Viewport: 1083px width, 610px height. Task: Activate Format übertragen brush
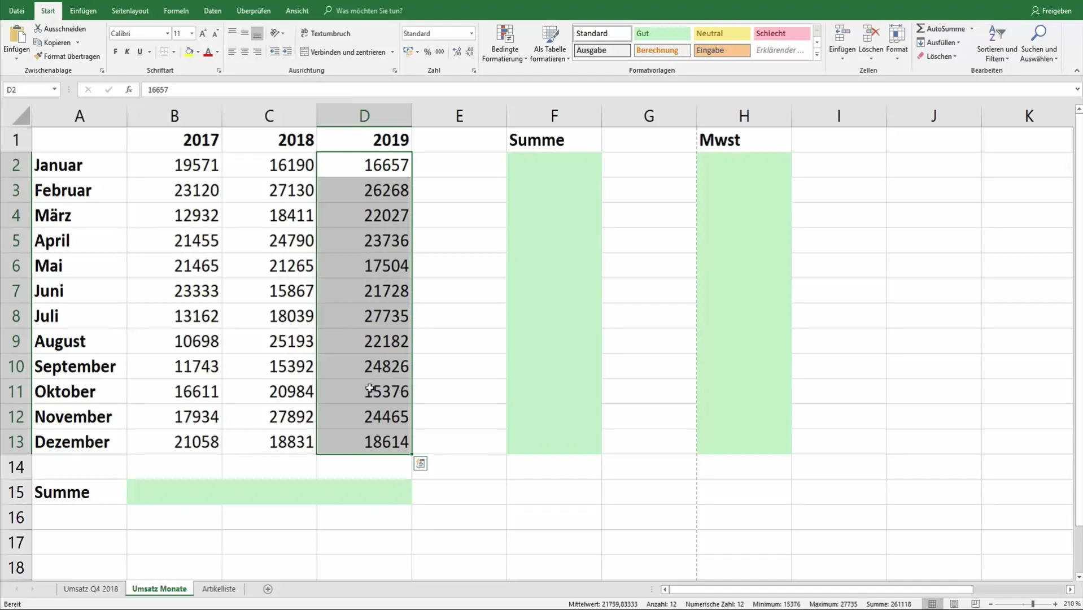click(x=67, y=56)
